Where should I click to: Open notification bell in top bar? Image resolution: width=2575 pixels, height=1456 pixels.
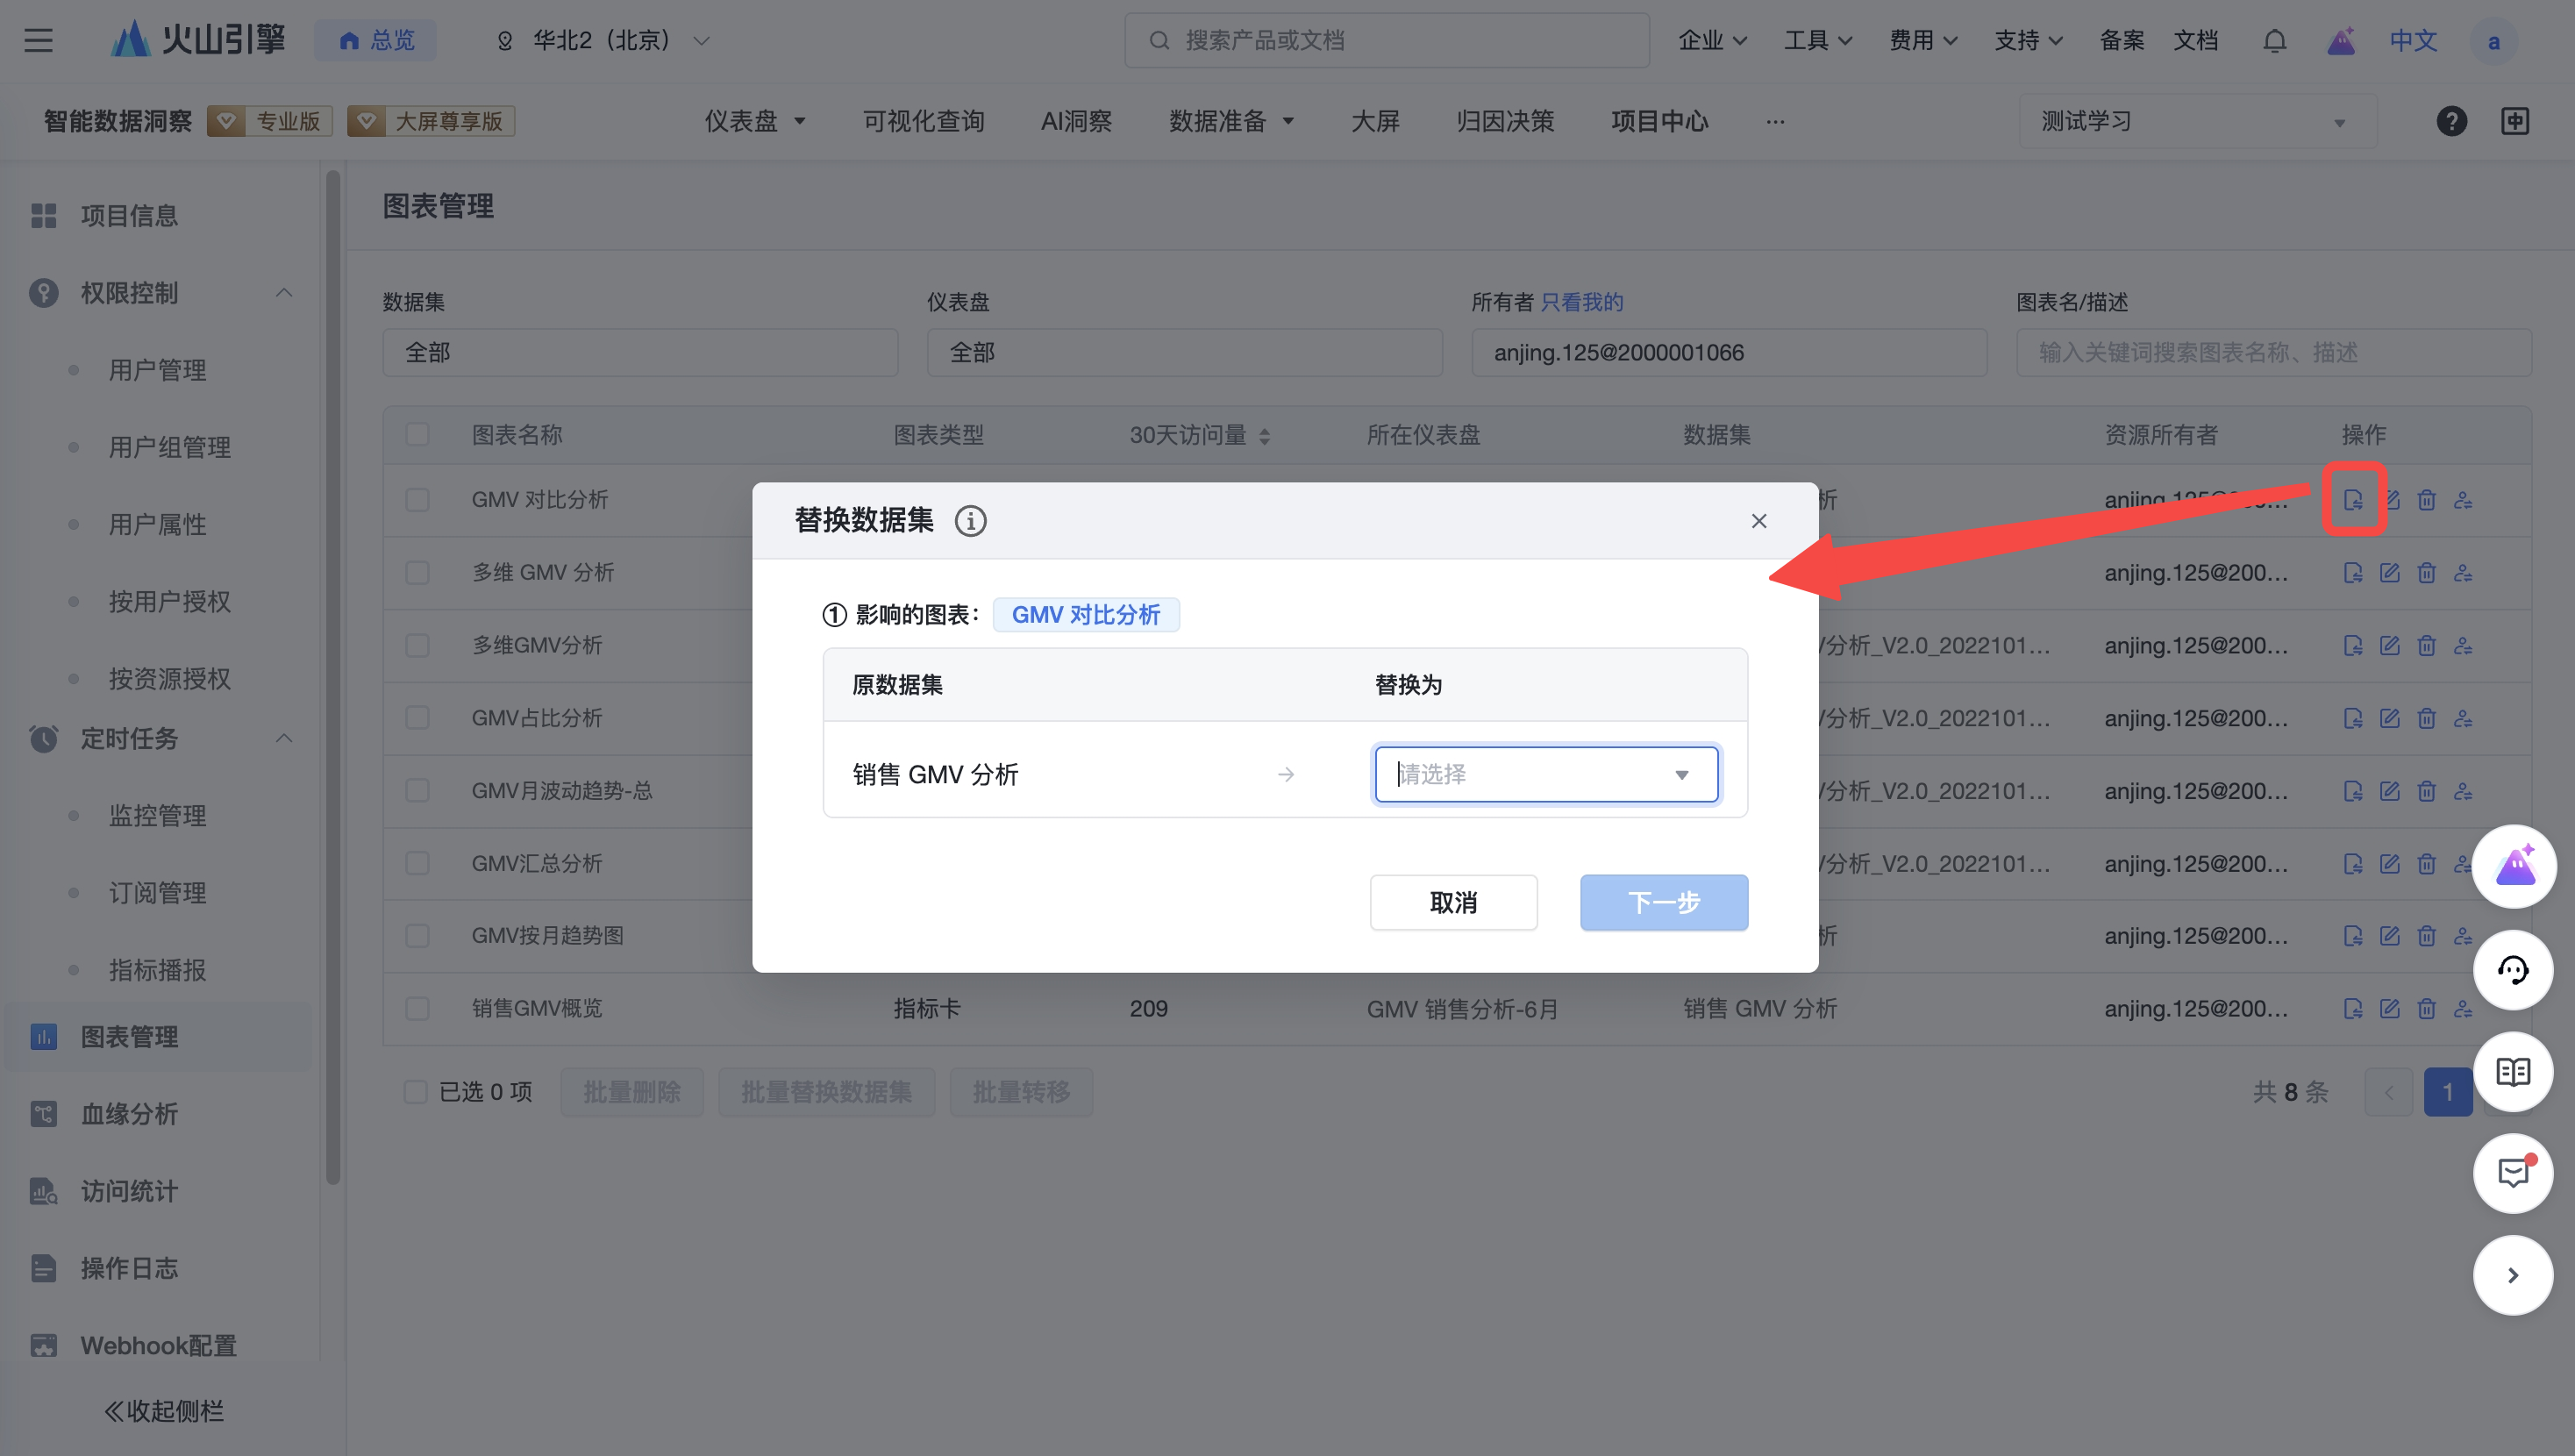[2274, 41]
